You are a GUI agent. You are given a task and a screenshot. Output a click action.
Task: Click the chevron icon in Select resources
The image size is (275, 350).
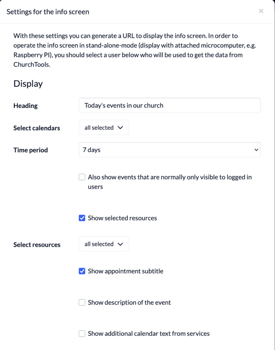point(120,244)
